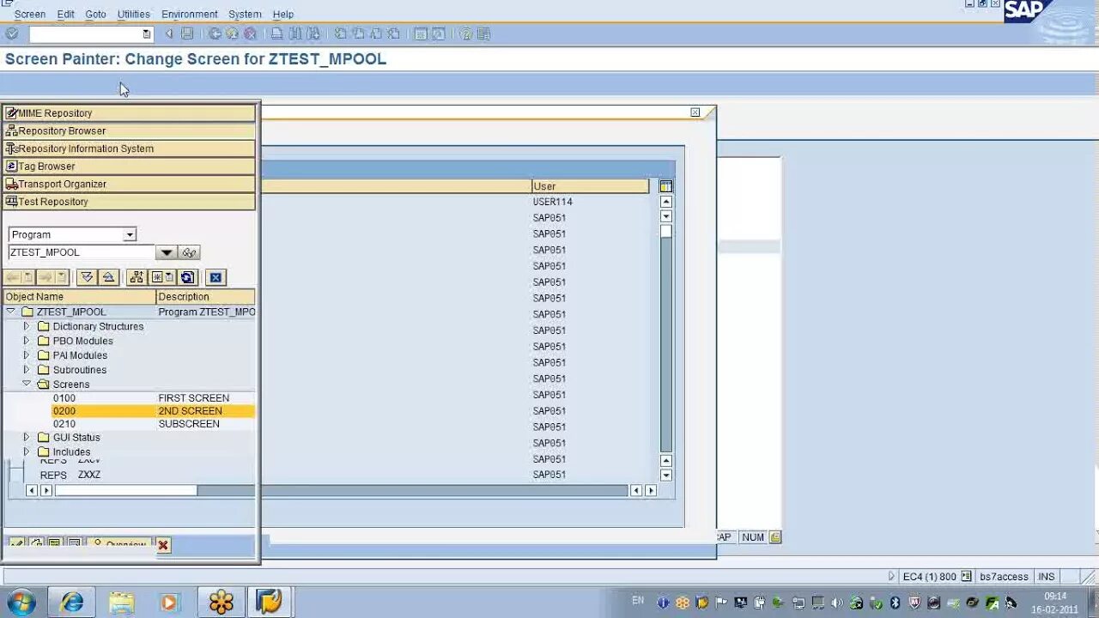Switch to Repository Information System
This screenshot has width=1099, height=618.
click(130, 148)
